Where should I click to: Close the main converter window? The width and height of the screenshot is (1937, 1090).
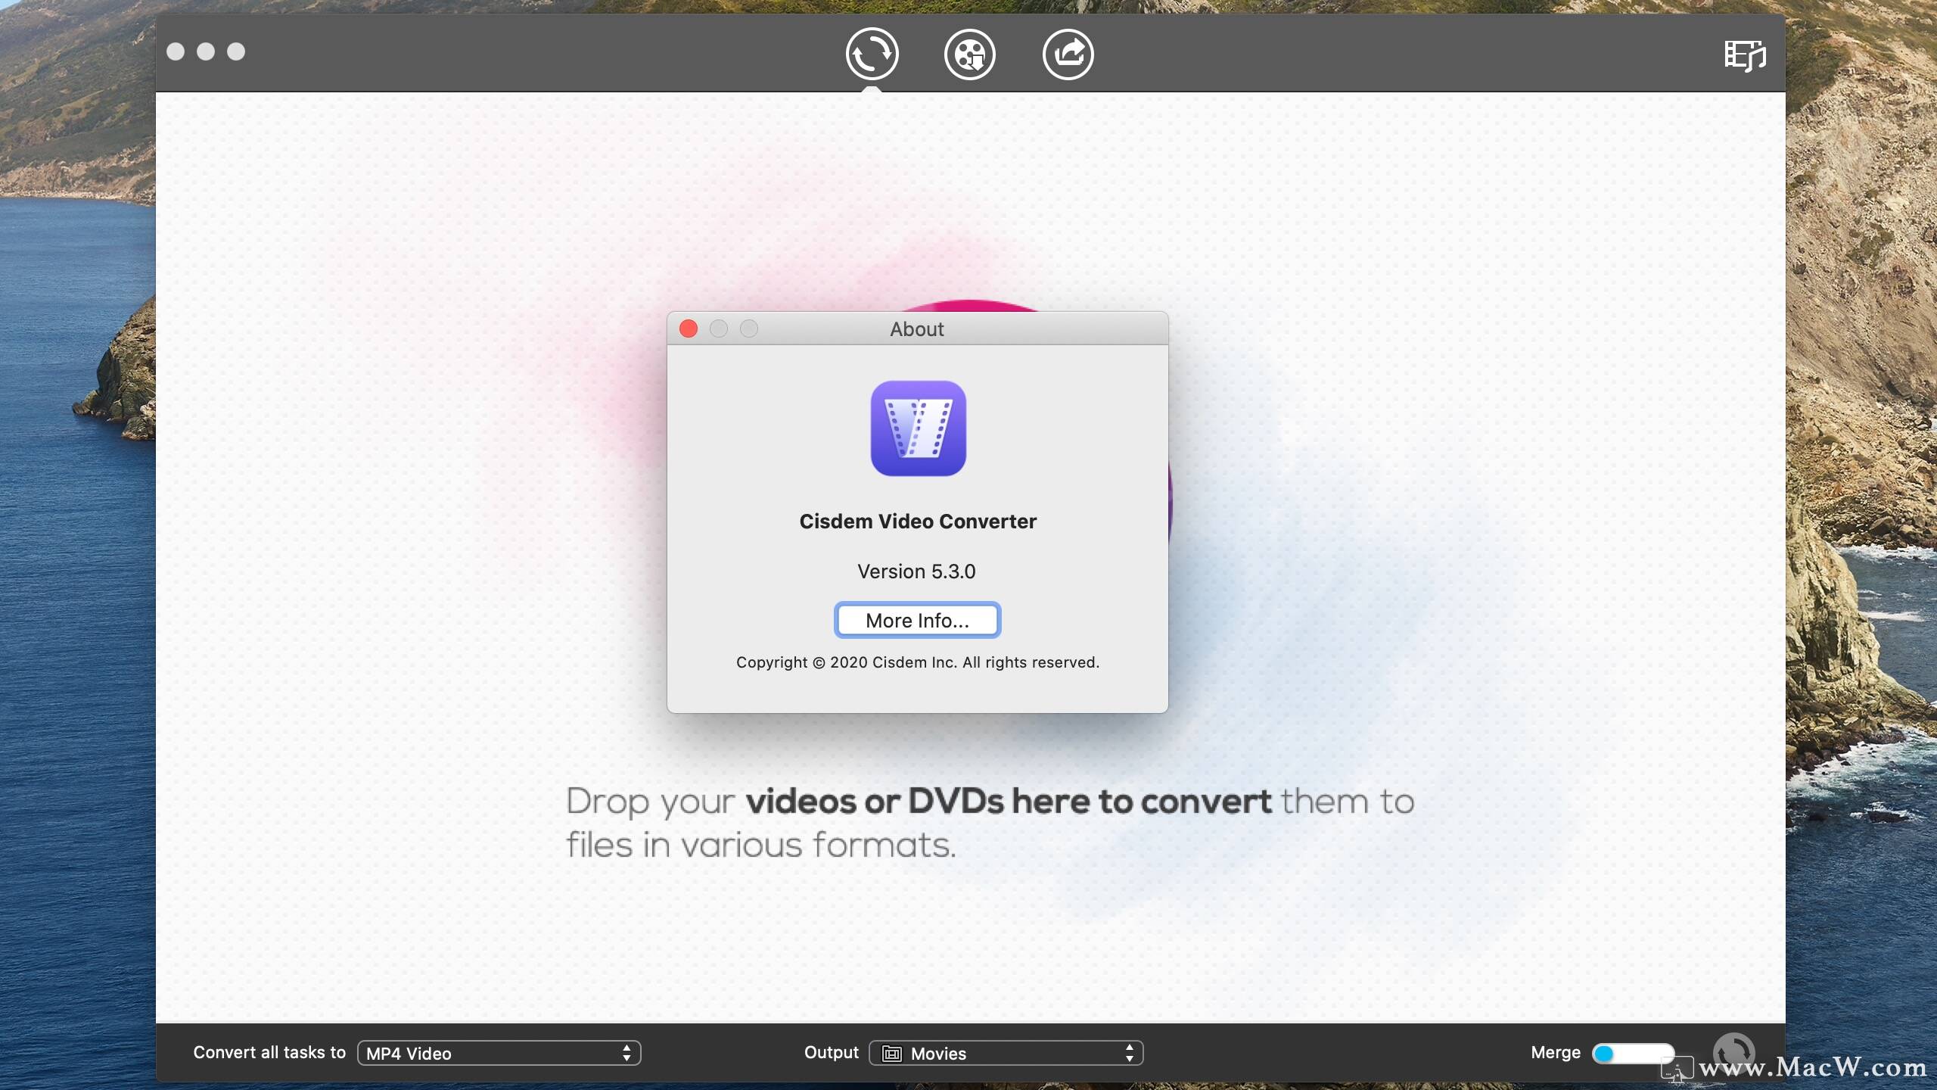(176, 51)
